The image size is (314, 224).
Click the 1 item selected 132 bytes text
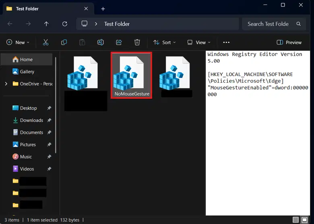pos(53,220)
